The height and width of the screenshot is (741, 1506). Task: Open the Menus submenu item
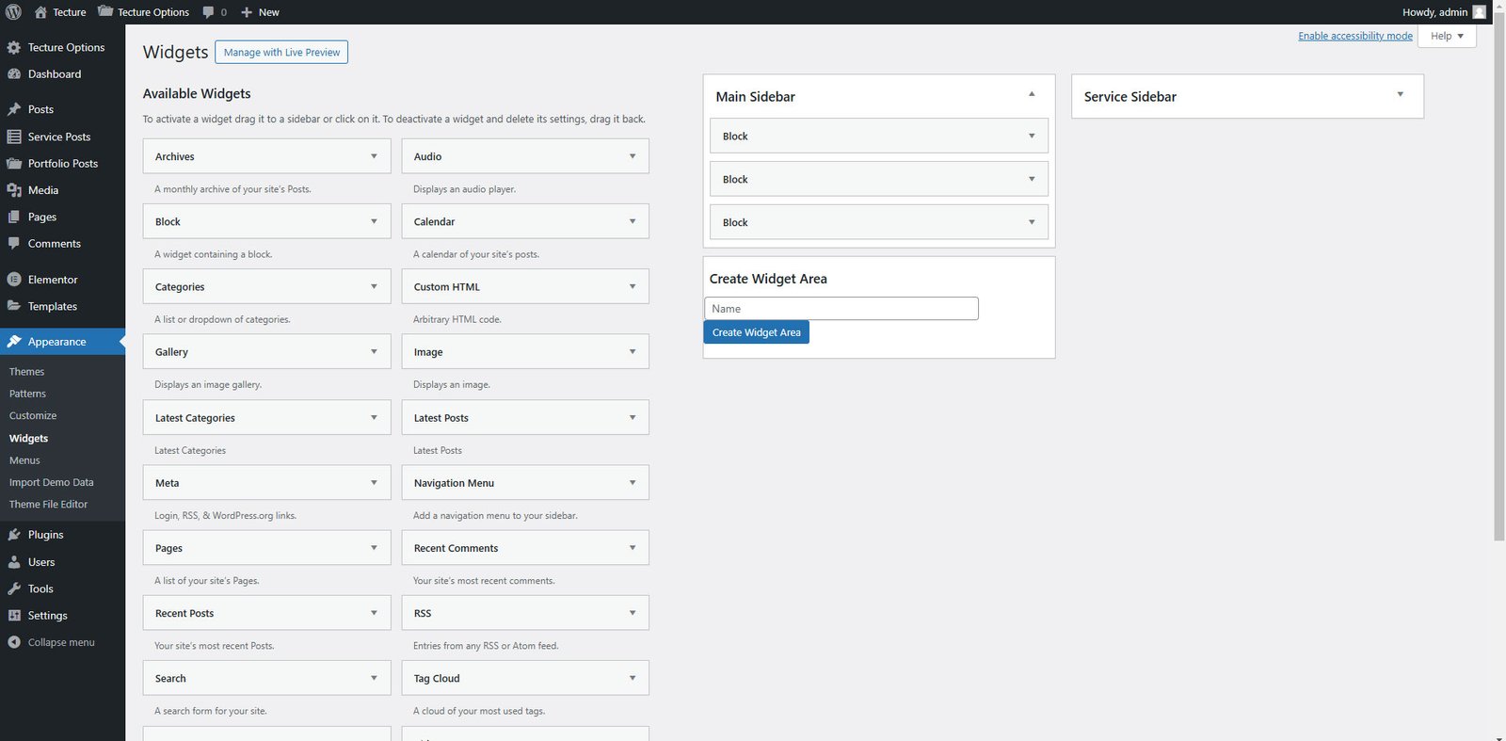tap(24, 460)
